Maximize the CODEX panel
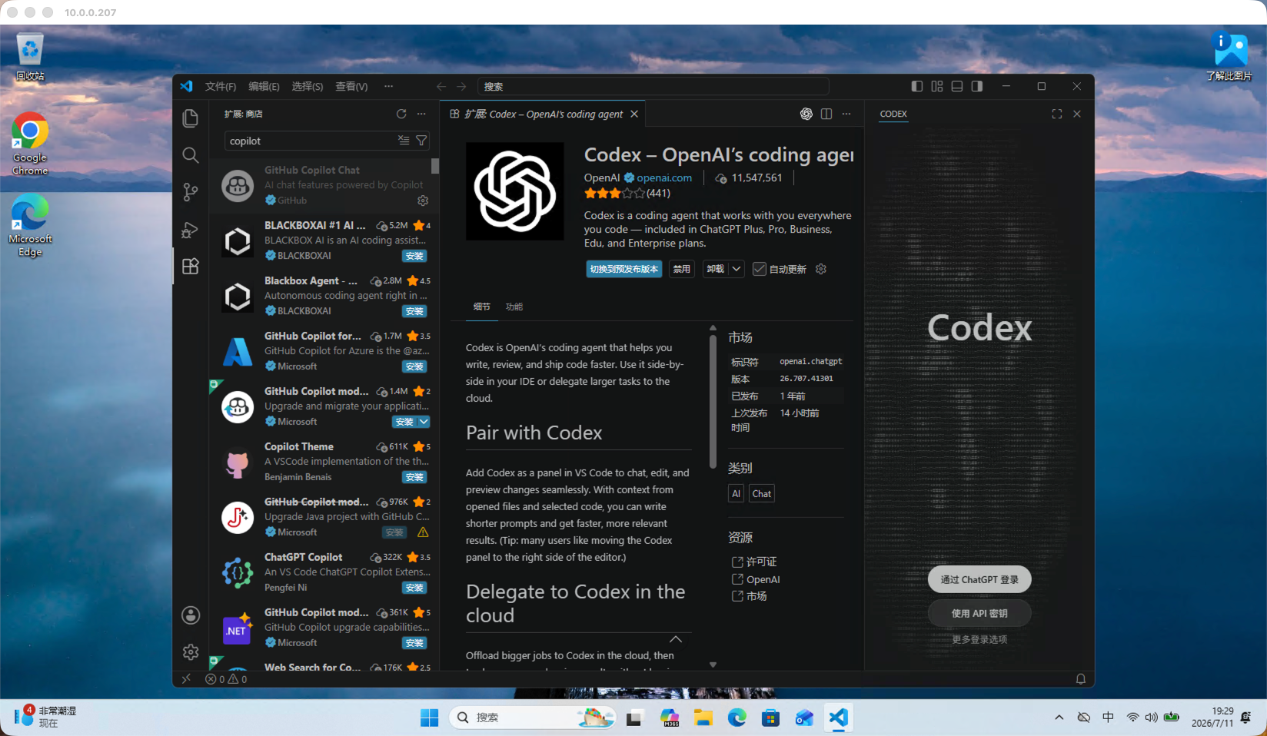This screenshot has height=736, width=1267. 1057,114
